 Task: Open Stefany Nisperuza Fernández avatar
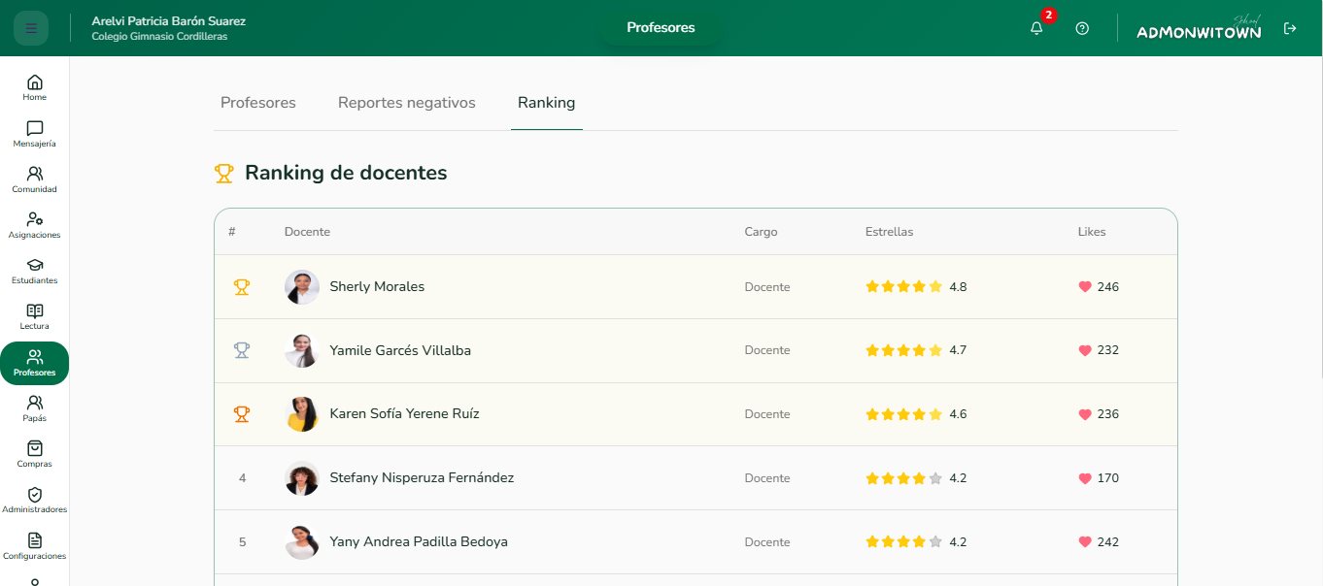(302, 478)
